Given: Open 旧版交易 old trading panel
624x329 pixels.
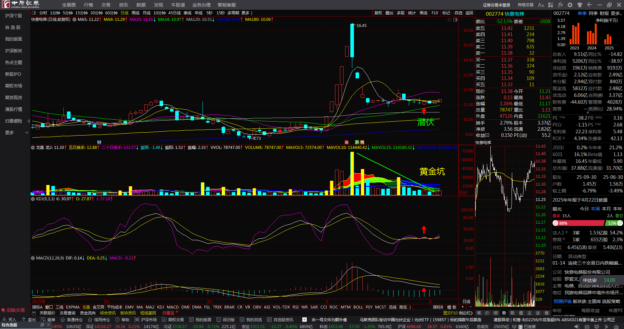Looking at the screenshot, I should tap(13, 310).
